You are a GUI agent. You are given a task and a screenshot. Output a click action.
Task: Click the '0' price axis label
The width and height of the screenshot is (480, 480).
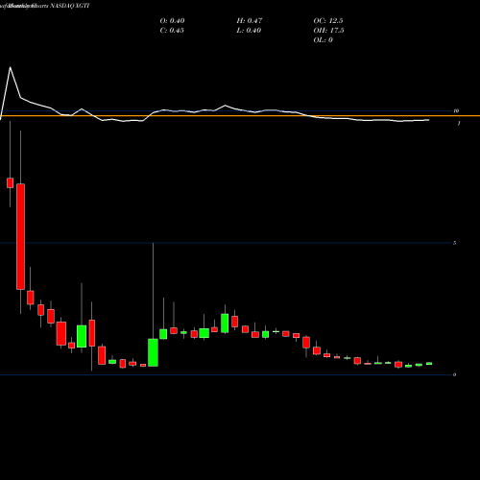coord(454,374)
